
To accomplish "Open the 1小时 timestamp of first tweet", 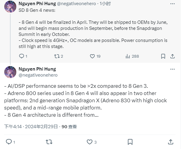I will click(x=106, y=4).
